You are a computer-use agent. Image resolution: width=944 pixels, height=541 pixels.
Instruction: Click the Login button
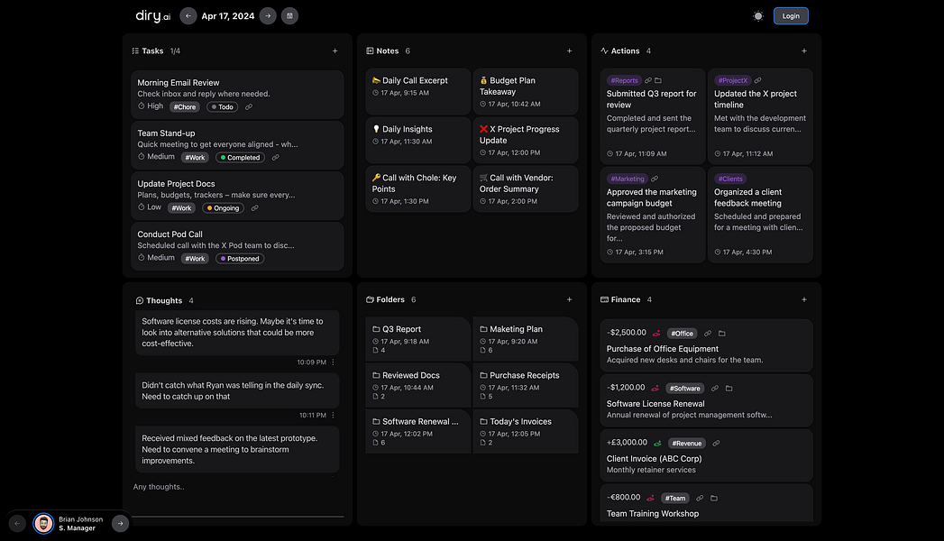tap(791, 15)
